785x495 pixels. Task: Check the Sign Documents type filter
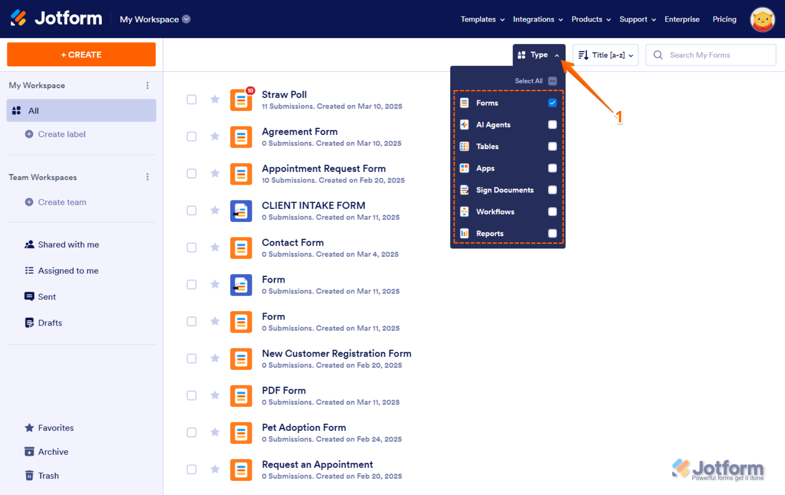click(552, 190)
